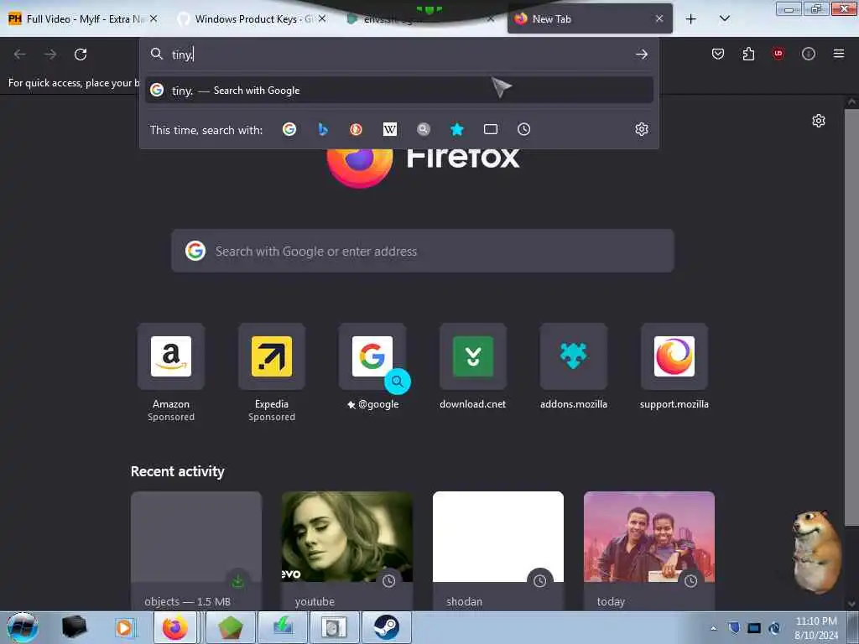Click the 'Search with Google or enter address' box
The width and height of the screenshot is (859, 644).
[423, 251]
